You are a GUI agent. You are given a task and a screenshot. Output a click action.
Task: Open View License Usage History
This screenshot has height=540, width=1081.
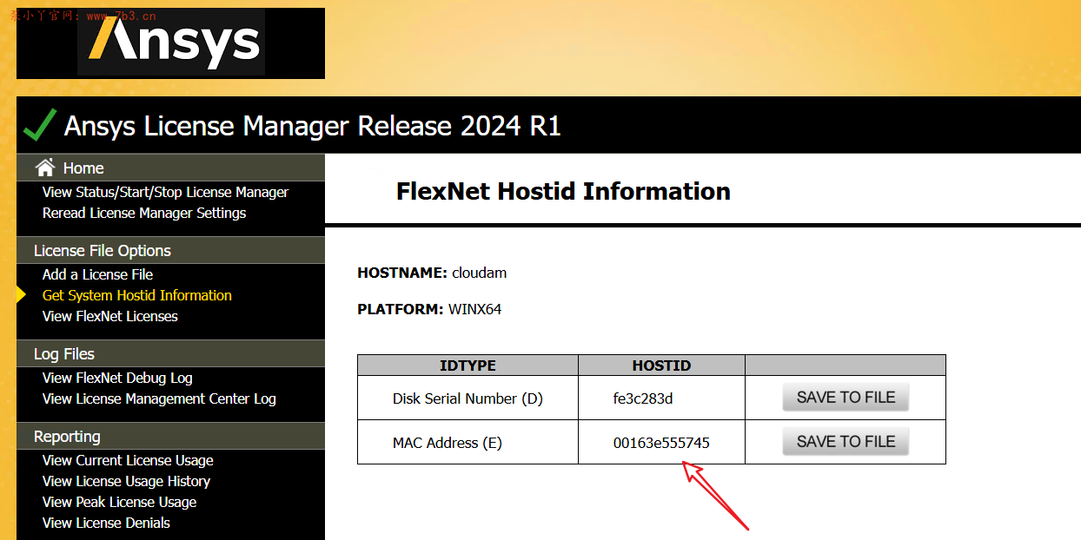(x=126, y=481)
